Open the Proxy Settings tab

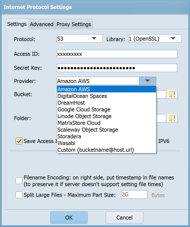(x=74, y=24)
